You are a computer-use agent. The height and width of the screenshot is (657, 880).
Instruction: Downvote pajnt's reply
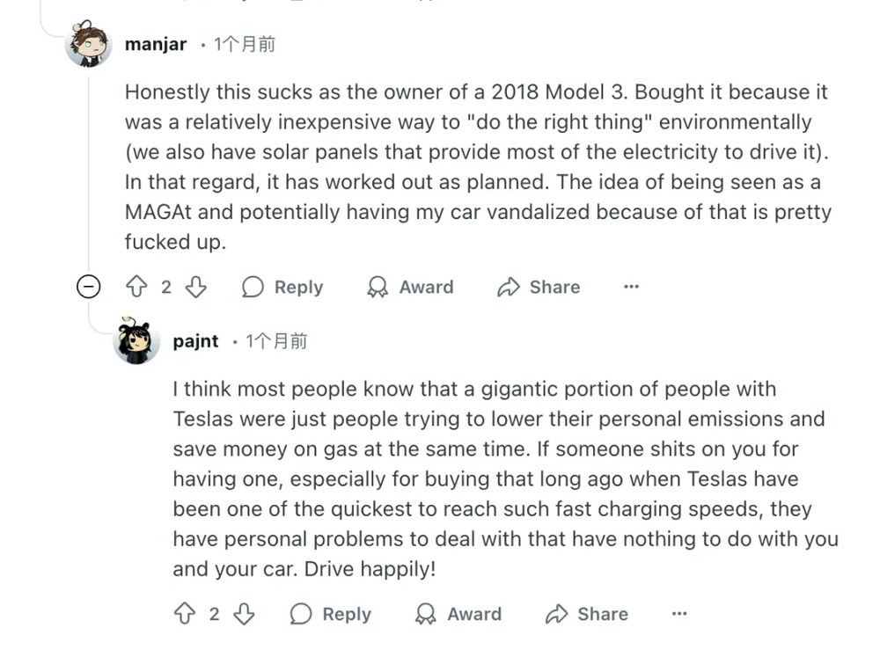(x=244, y=614)
